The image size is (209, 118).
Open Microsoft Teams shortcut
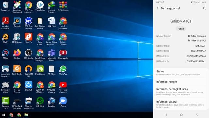52,55
